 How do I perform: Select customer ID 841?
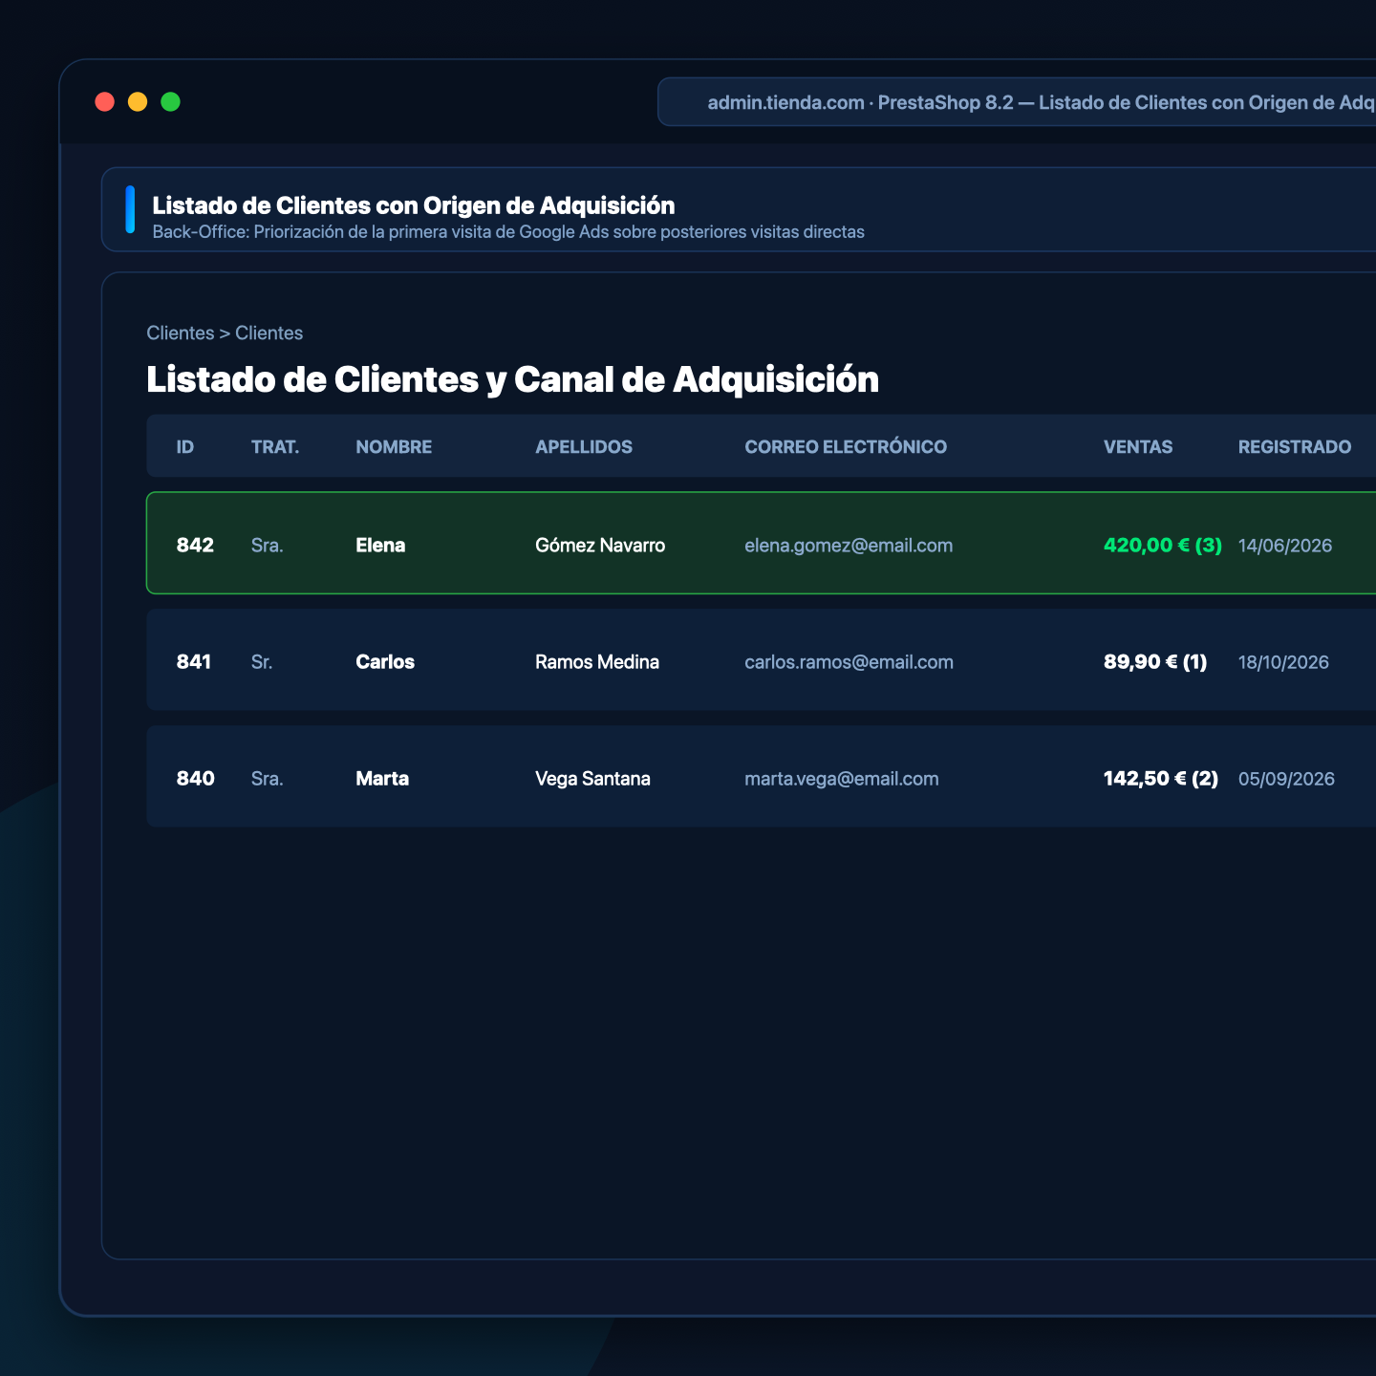tap(194, 661)
